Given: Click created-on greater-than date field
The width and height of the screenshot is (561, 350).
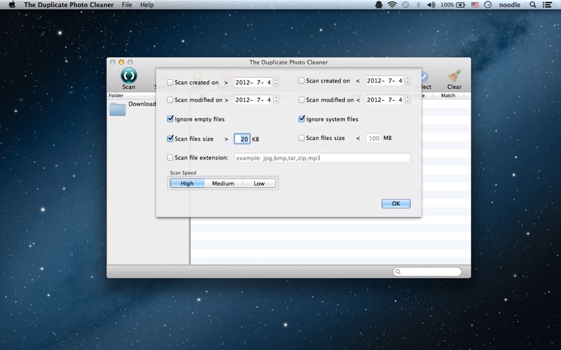Looking at the screenshot, I should [x=253, y=82].
